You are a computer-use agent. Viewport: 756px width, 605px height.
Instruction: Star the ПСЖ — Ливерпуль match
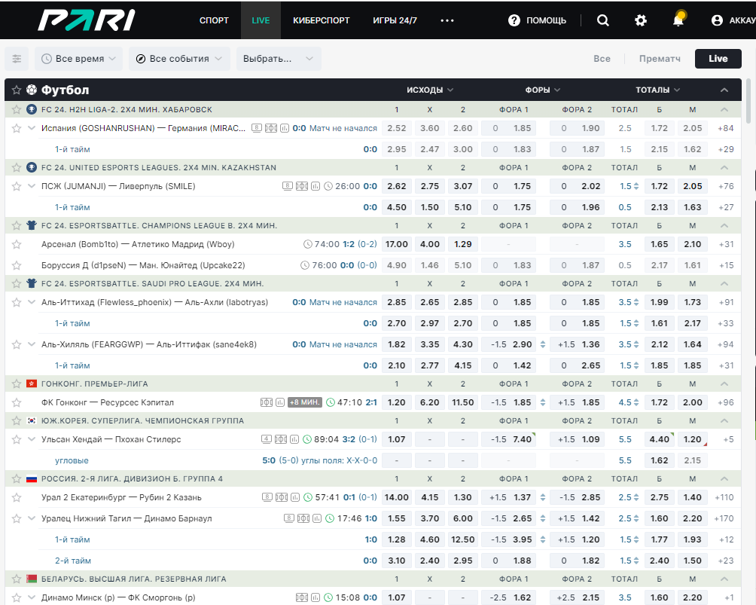pos(17,186)
